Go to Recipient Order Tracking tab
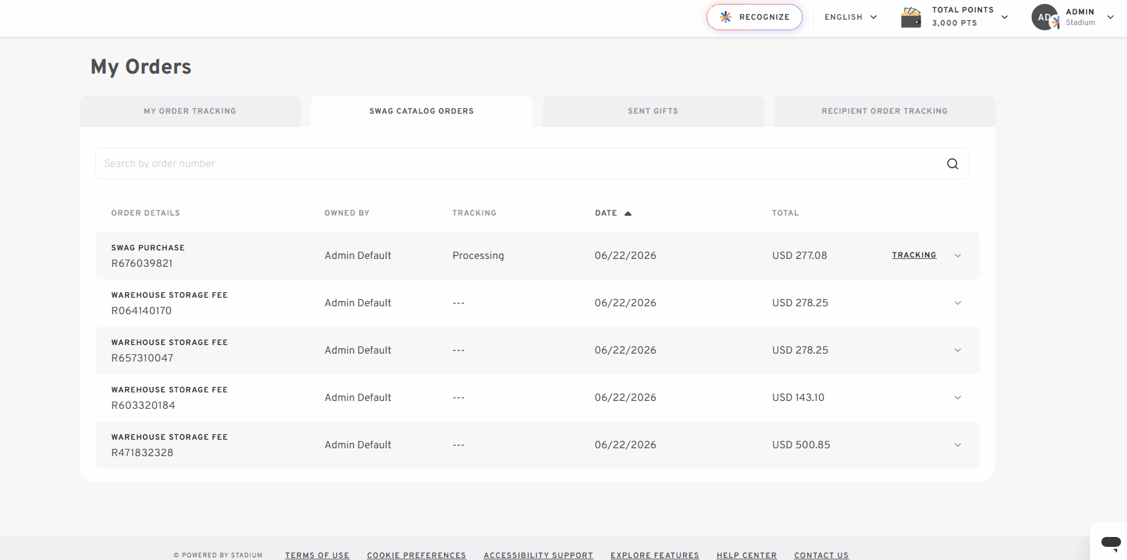Viewport: 1127px width, 560px height. 885,111
